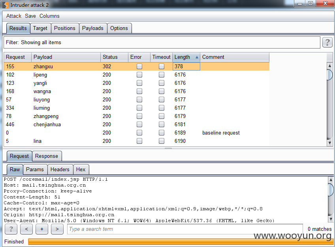Sort by Comment column header

click(x=235, y=57)
